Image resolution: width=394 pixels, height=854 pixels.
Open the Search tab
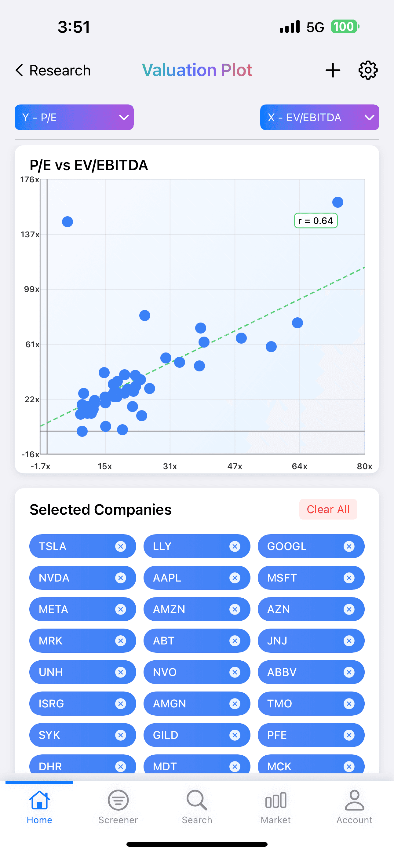197,807
